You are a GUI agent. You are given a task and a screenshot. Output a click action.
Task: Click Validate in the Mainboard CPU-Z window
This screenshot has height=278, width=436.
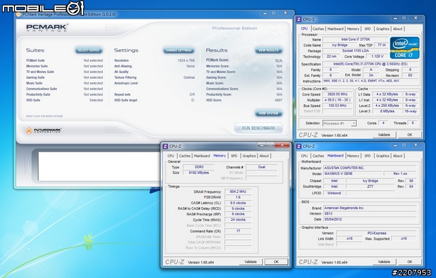click(384, 262)
